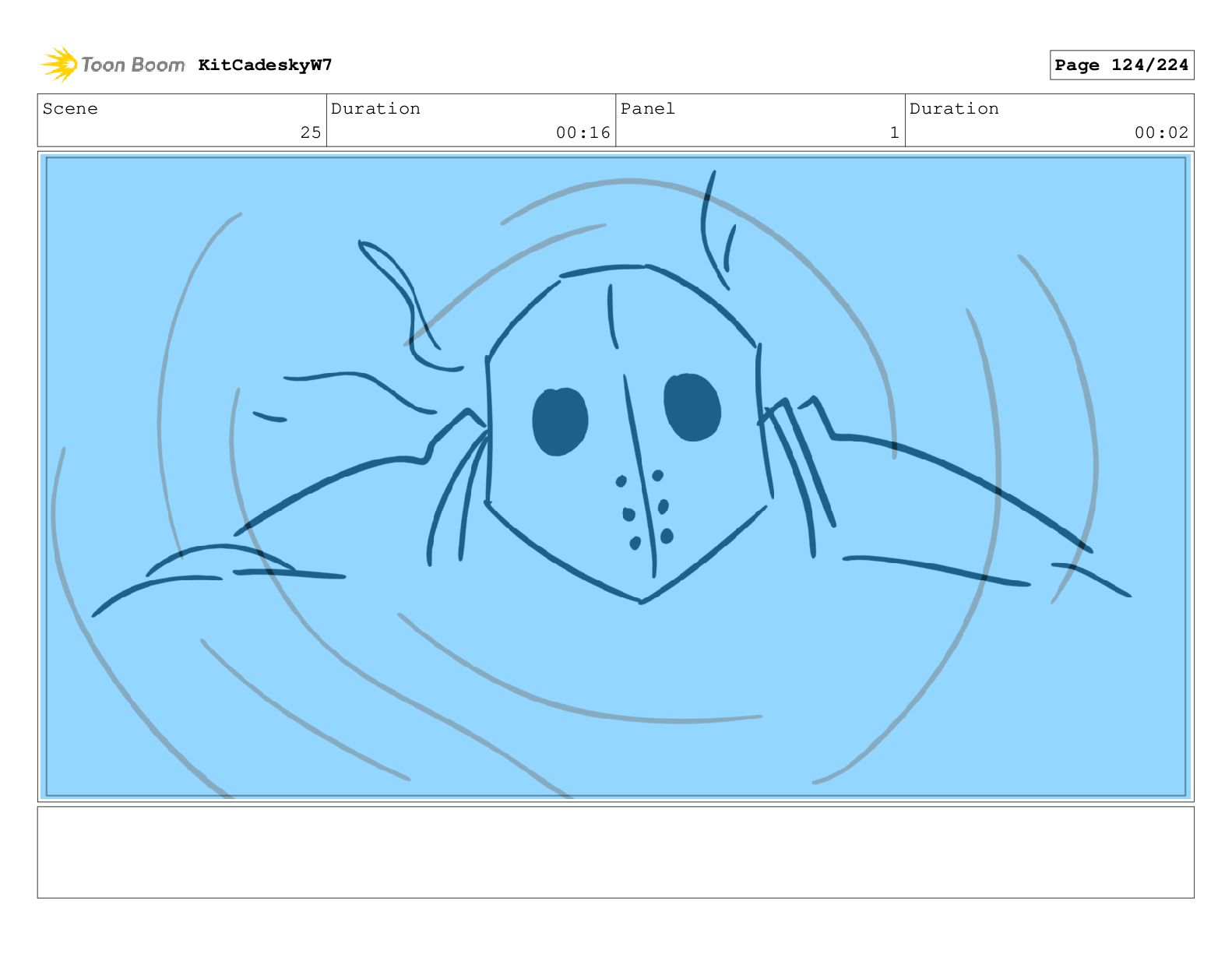The height and width of the screenshot is (954, 1232).
Task: Select the panel number 1
Action: (894, 132)
